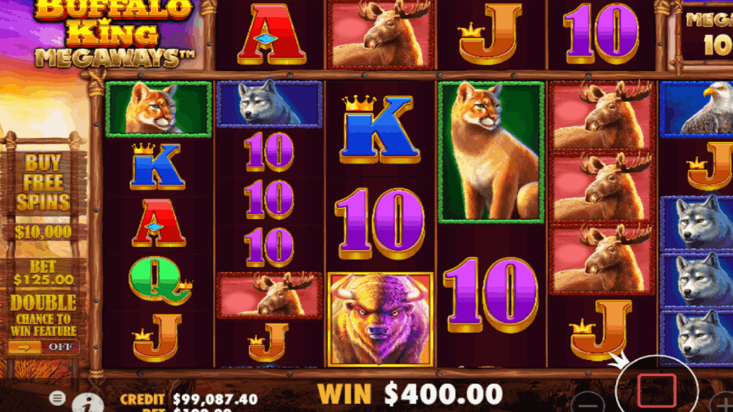
Task: Click the moose symbol in top row
Action: pyautogui.click(x=381, y=34)
